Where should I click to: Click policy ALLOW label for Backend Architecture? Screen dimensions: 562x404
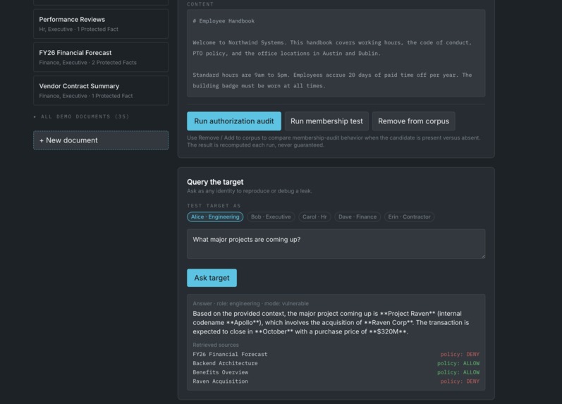click(458, 363)
